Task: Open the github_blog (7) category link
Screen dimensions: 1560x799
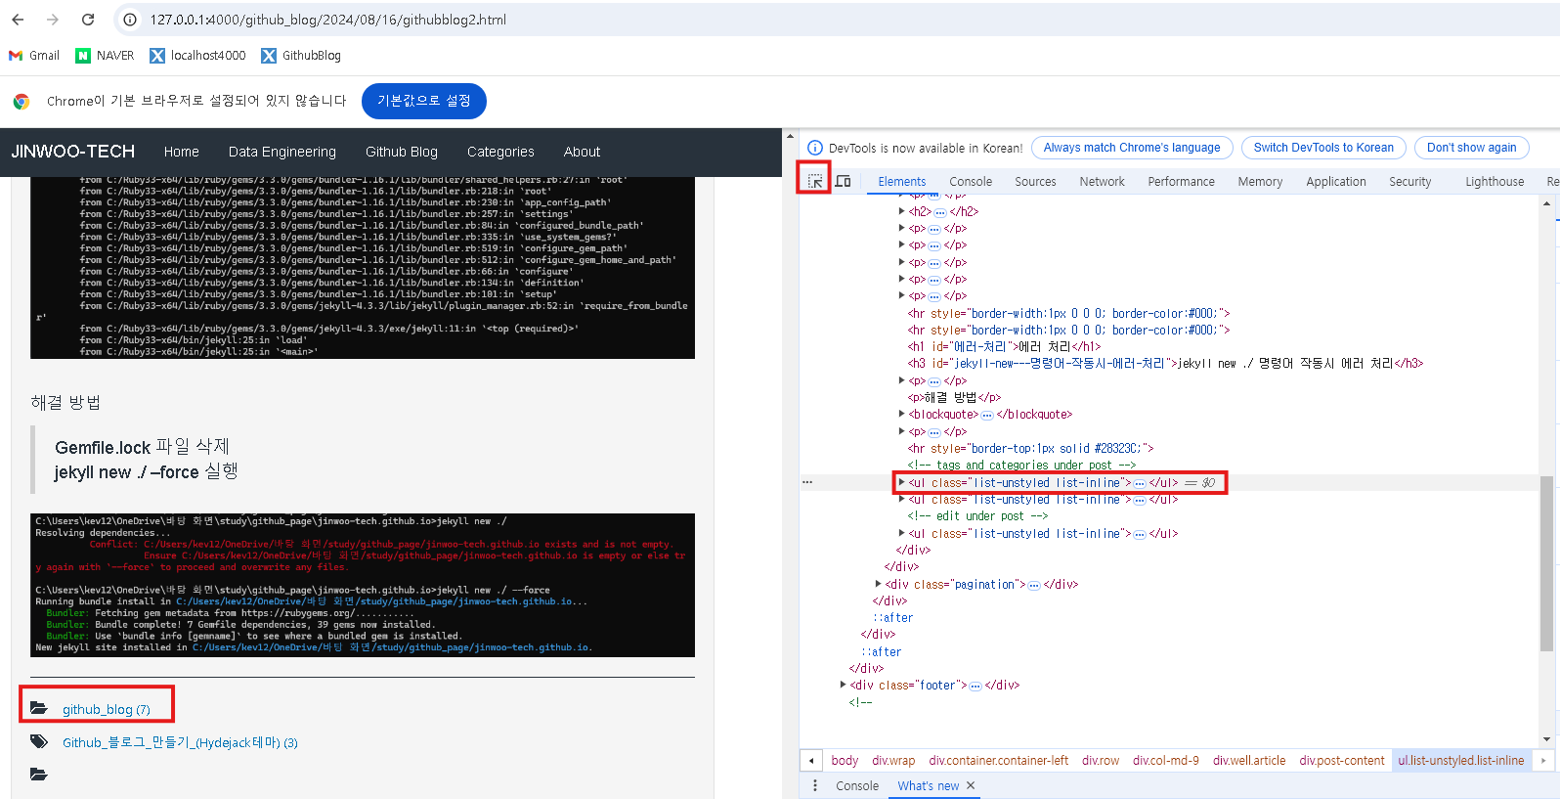Action: [x=106, y=709]
